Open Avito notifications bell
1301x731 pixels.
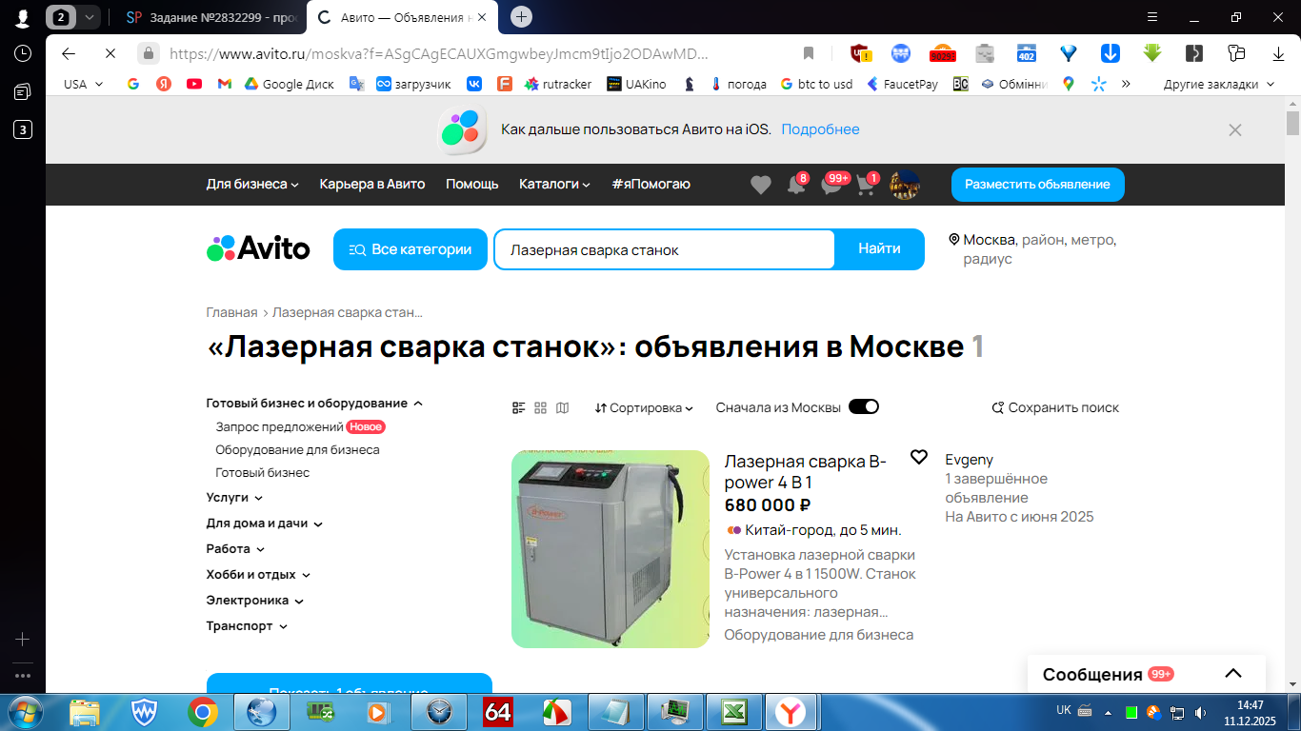(x=796, y=185)
